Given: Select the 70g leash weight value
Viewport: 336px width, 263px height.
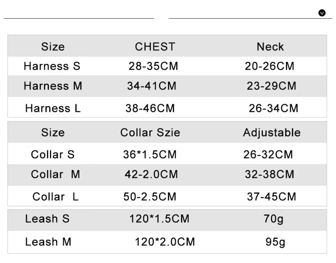Looking at the screenshot, I should coord(273,219).
